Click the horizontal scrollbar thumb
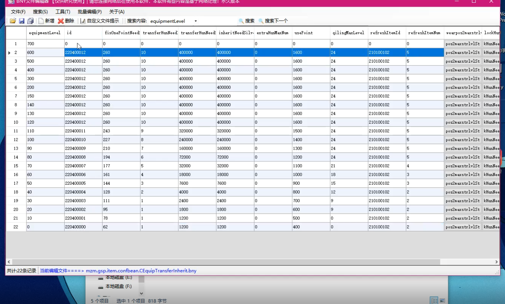Image resolution: width=505 pixels, height=304 pixels. point(226,262)
